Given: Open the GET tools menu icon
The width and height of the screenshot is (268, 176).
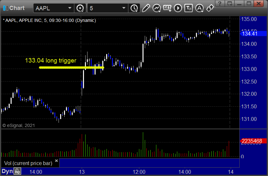Looking at the screenshot, I should point(167,8).
